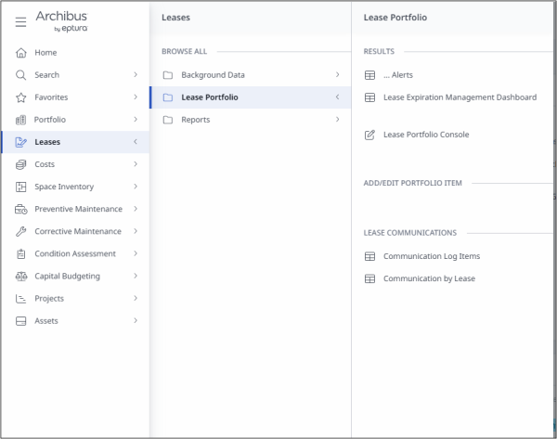The image size is (557, 439).
Task: Select the Costs menu item
Action: pyautogui.click(x=45, y=164)
